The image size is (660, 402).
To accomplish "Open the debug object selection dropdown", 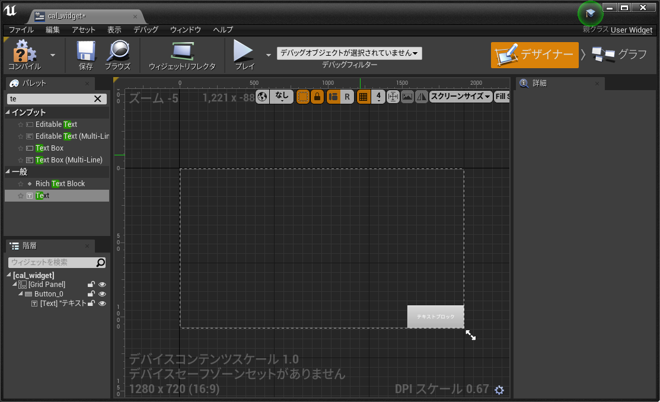I will (x=349, y=53).
